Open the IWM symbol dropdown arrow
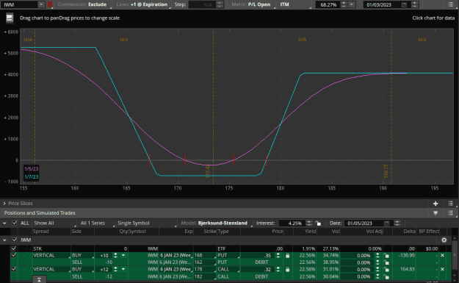This screenshot has height=283, width=459. pos(41,4)
